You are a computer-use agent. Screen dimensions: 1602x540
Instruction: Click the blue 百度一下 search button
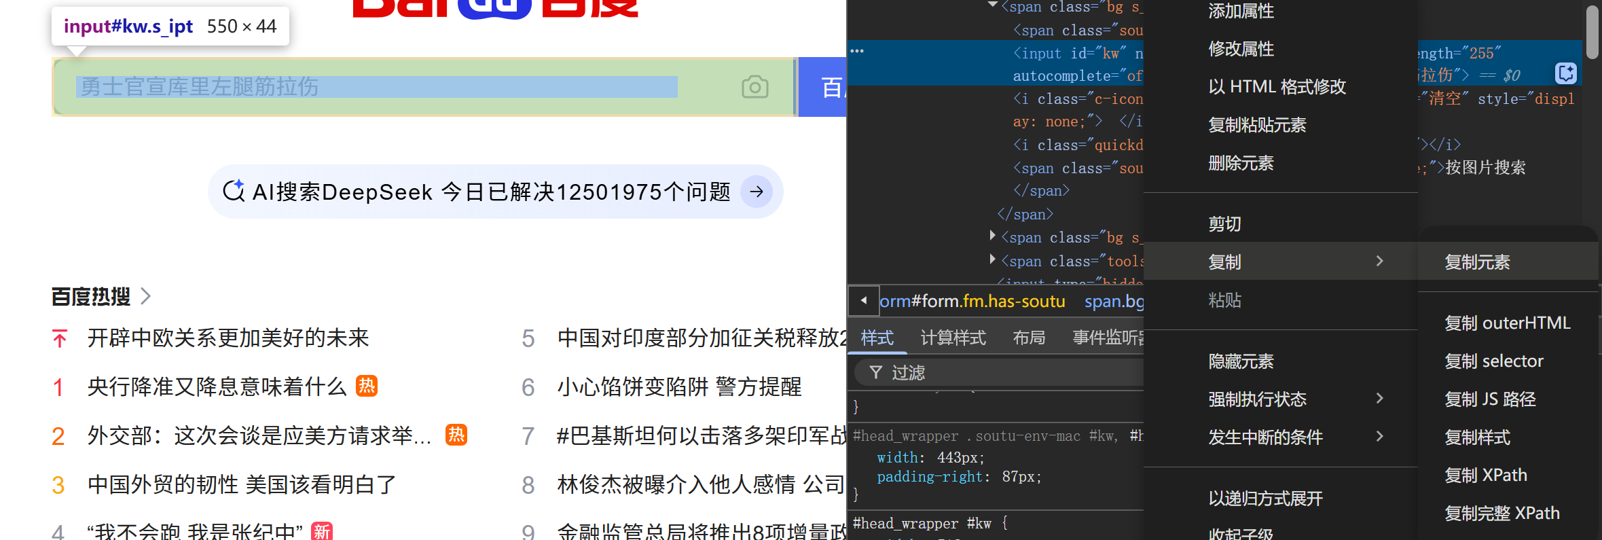coord(822,87)
